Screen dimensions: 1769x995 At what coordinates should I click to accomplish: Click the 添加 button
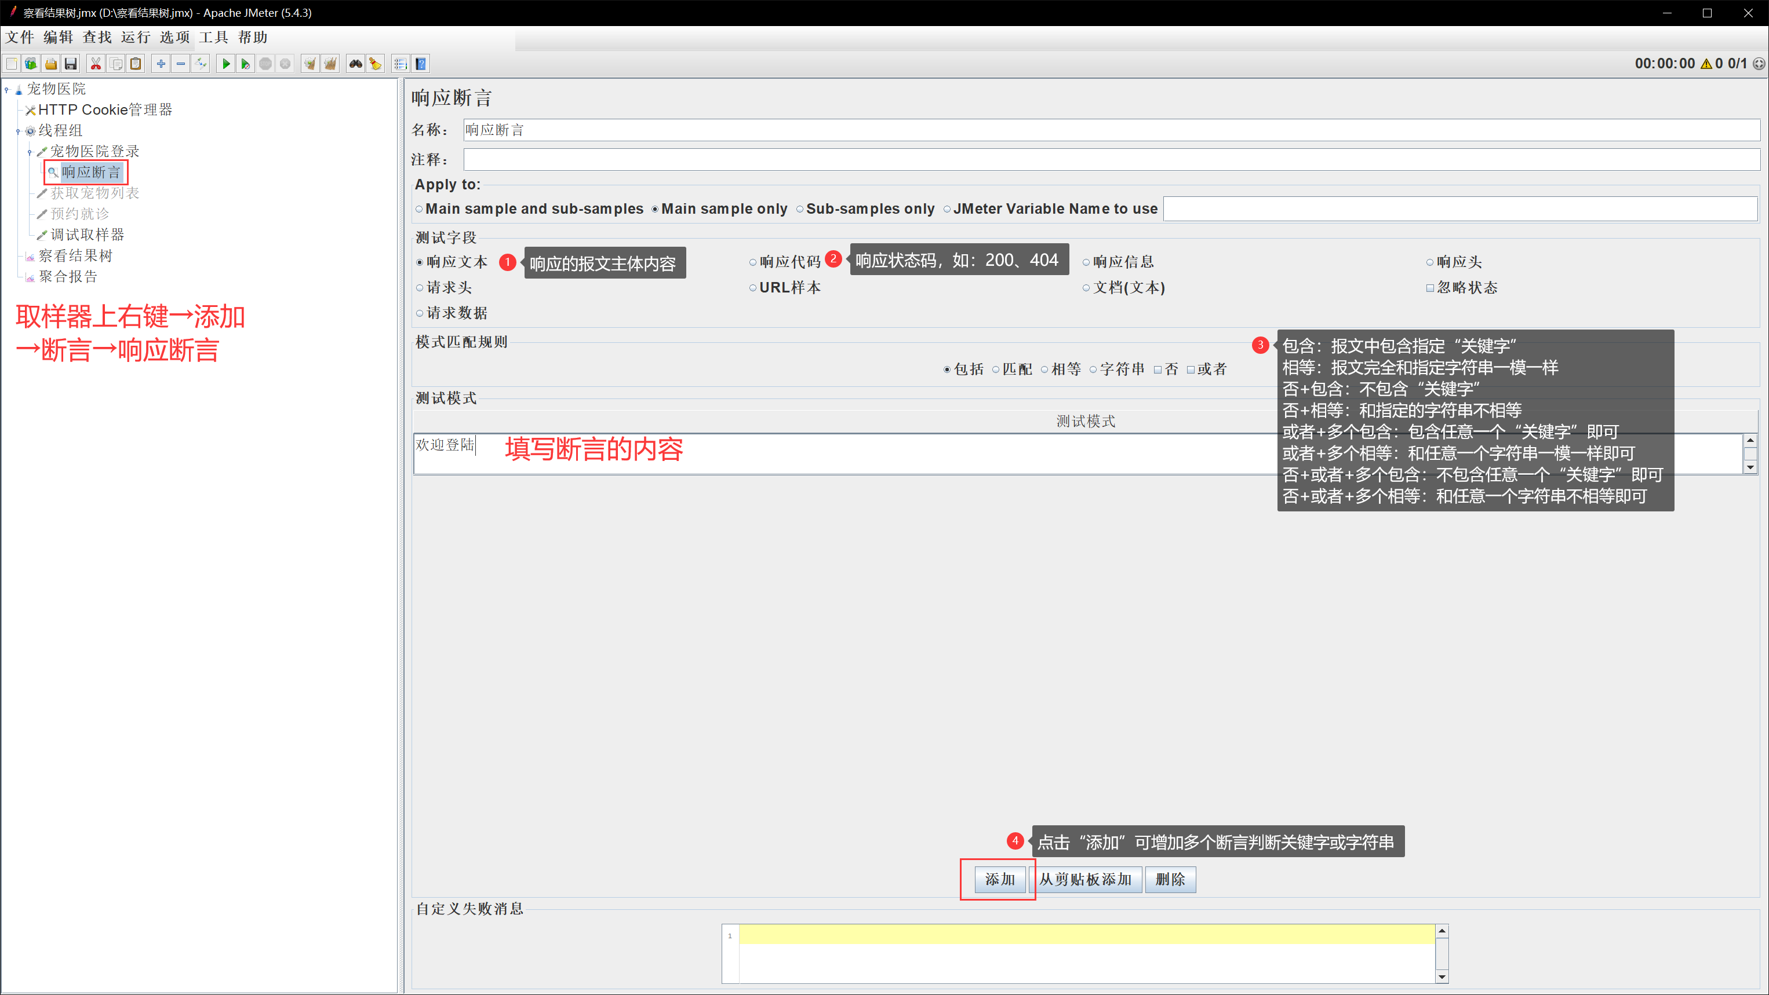coord(999,879)
